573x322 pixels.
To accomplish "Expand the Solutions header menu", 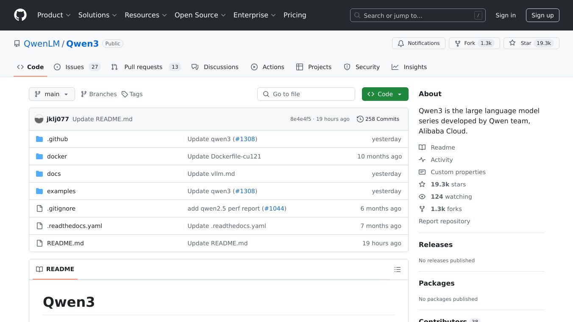I will tap(97, 15).
